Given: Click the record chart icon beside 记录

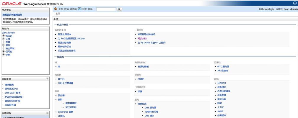Looking at the screenshot, I should point(80,9).
